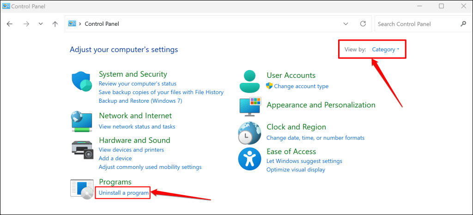The height and width of the screenshot is (215, 473).
Task: Select Change account type
Action: pyautogui.click(x=301, y=86)
